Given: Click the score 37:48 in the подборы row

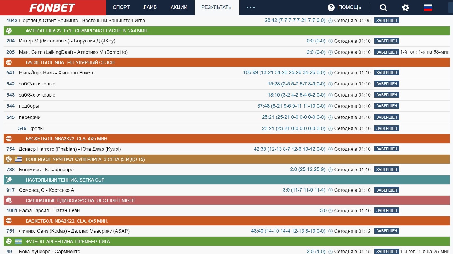Looking at the screenshot, I should pyautogui.click(x=291, y=106).
